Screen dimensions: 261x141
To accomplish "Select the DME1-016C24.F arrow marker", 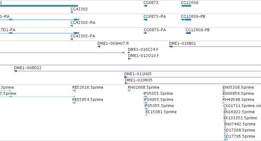I will [129, 53].
